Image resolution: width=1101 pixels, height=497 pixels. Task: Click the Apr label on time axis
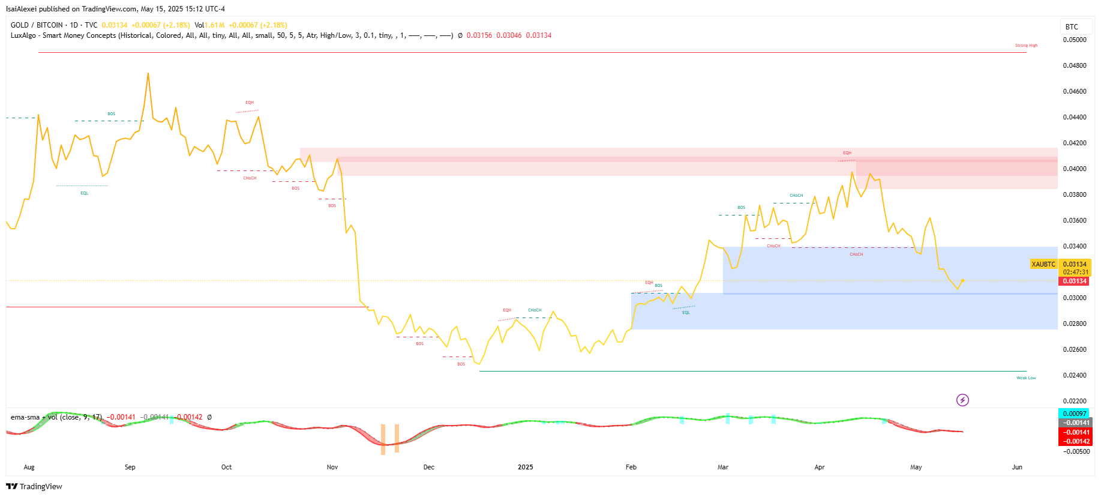click(820, 468)
